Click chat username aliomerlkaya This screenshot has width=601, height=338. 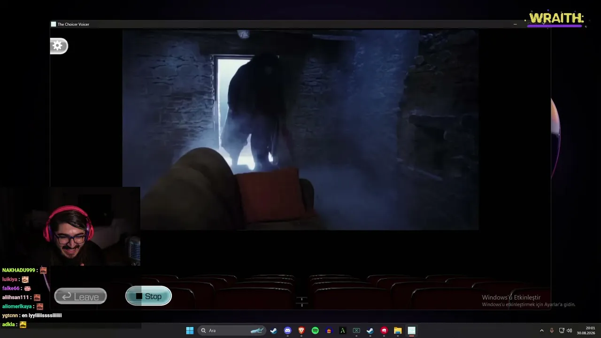17,307
